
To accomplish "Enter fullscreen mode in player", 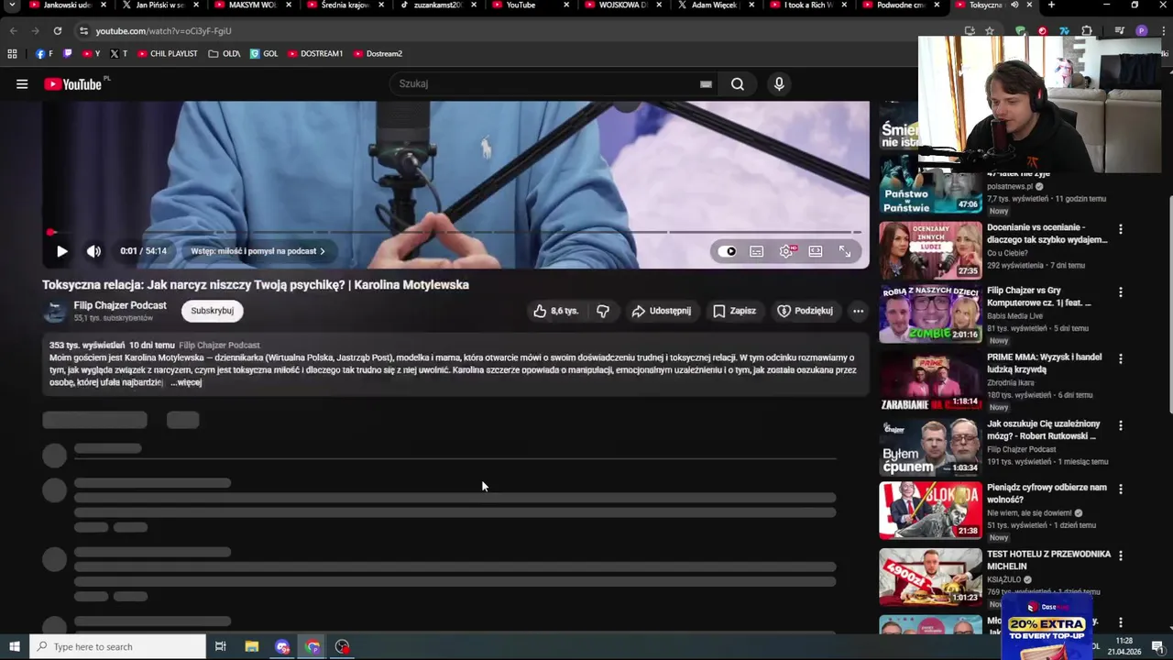I will (x=845, y=251).
